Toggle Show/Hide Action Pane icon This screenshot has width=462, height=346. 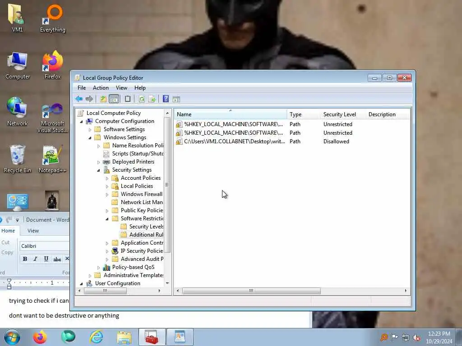tap(176, 99)
